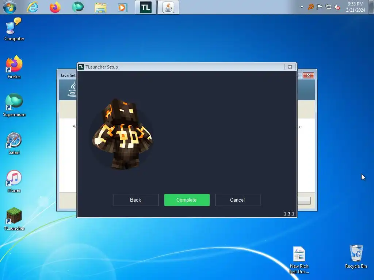Open the Windows Start menu

pos(10,7)
